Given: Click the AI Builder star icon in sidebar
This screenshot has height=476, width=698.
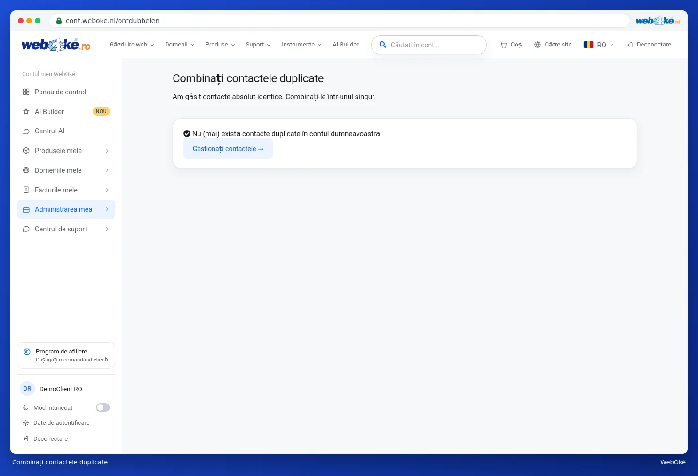Looking at the screenshot, I should pyautogui.click(x=26, y=112).
